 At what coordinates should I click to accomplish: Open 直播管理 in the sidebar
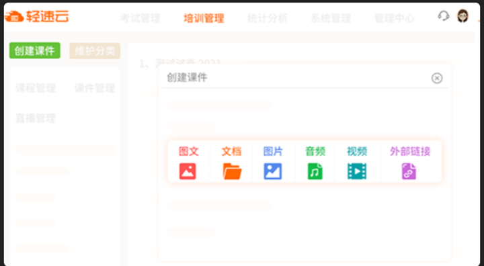[x=36, y=118]
